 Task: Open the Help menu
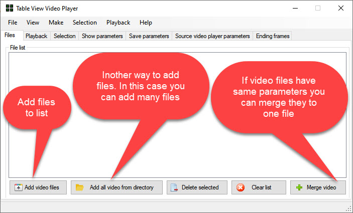[146, 23]
